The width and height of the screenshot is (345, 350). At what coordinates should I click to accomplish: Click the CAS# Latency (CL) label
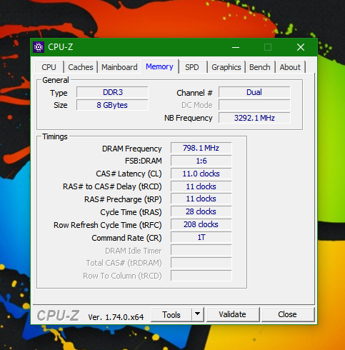point(129,174)
